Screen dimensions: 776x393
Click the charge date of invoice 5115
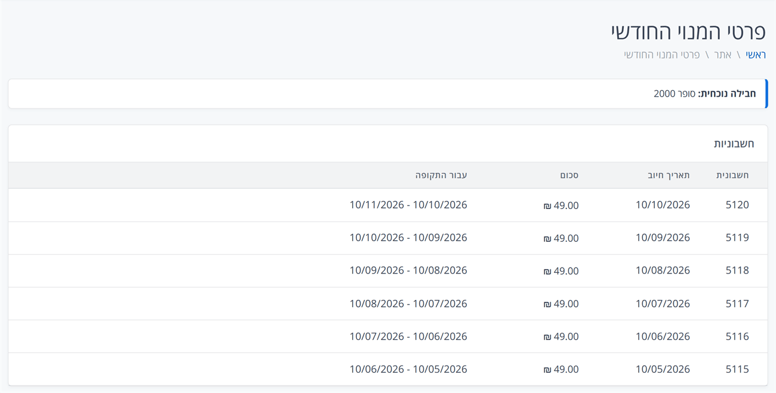(x=663, y=369)
